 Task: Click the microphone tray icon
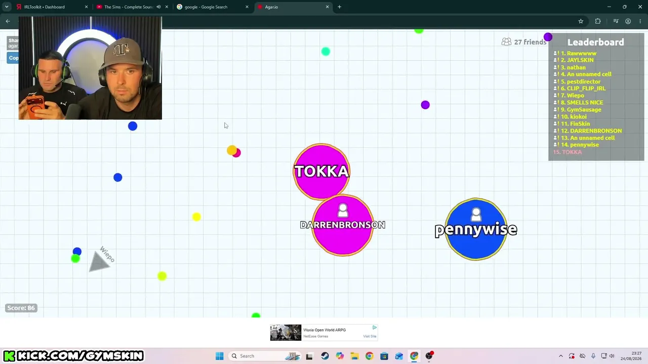point(593,356)
